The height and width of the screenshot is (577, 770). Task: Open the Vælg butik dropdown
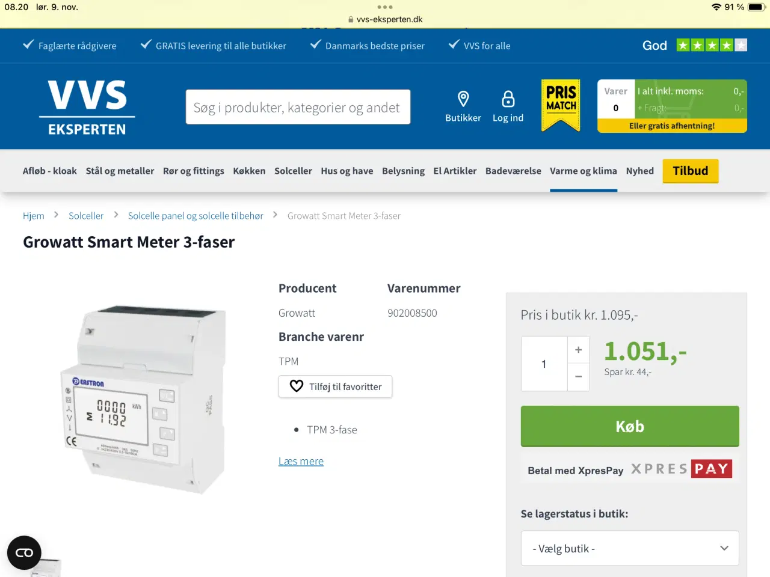(x=630, y=548)
